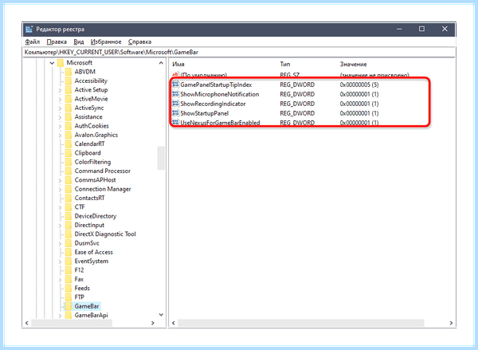The image size is (478, 350).
Task: Open the Вид menu
Action: click(78, 41)
